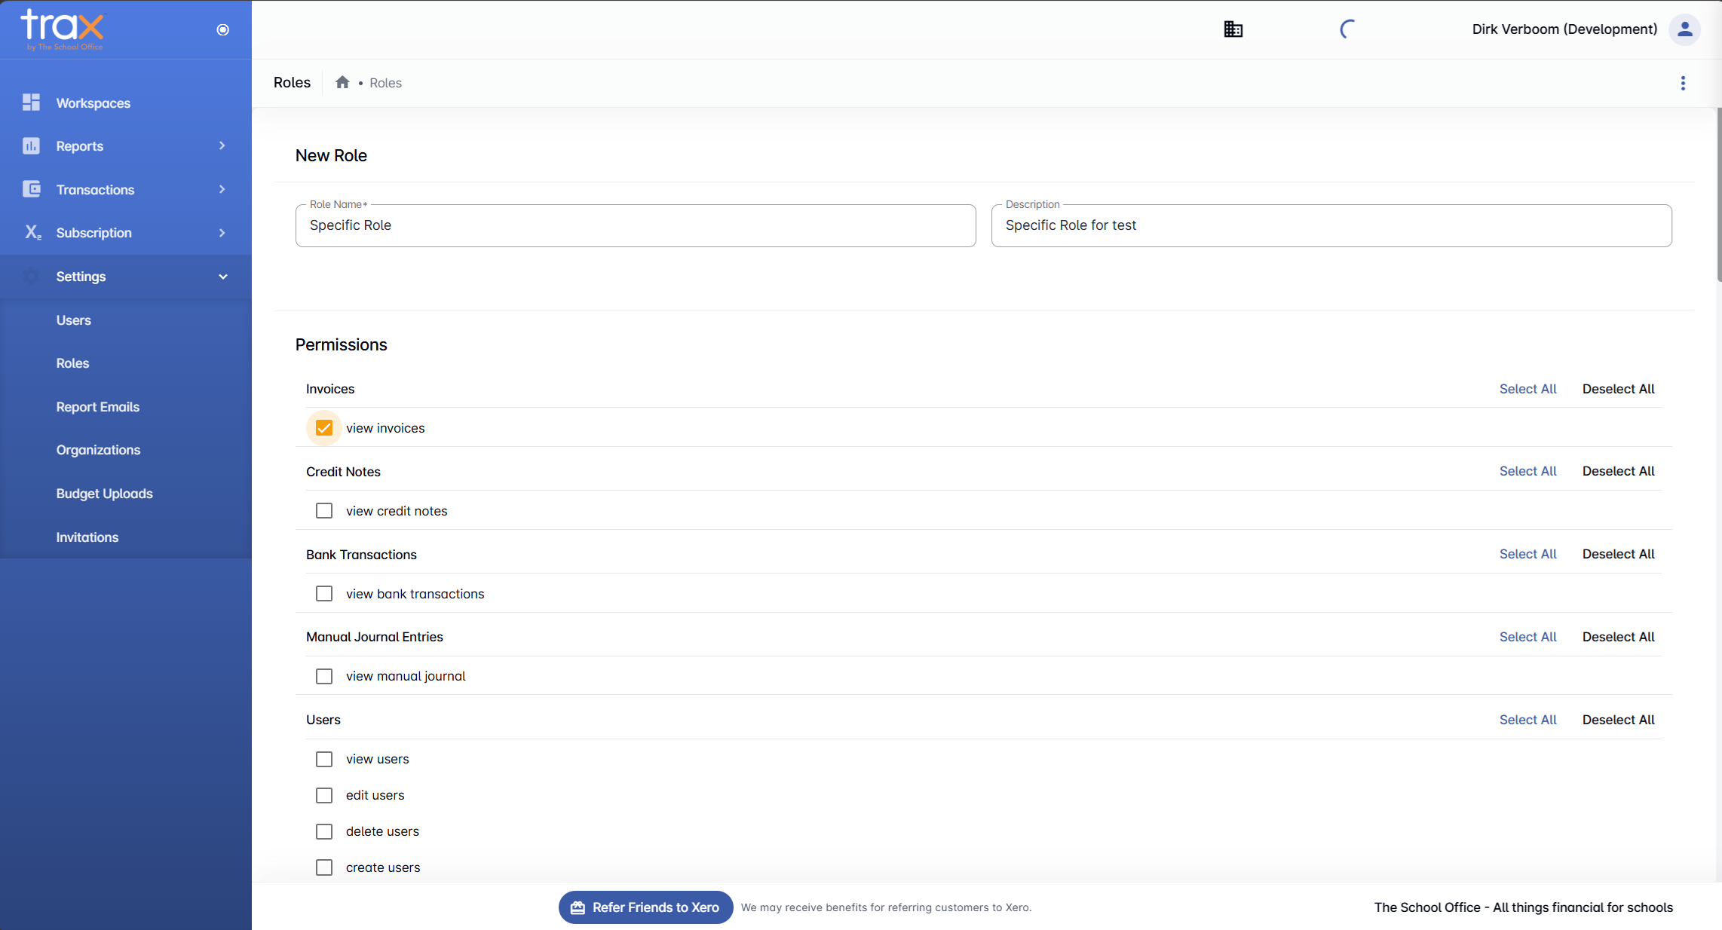Select All for Manual Journal Entries
The width and height of the screenshot is (1722, 930).
point(1527,637)
